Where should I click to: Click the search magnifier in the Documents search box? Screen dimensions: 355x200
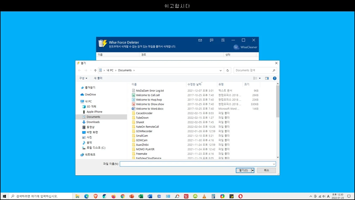pyautogui.click(x=274, y=71)
